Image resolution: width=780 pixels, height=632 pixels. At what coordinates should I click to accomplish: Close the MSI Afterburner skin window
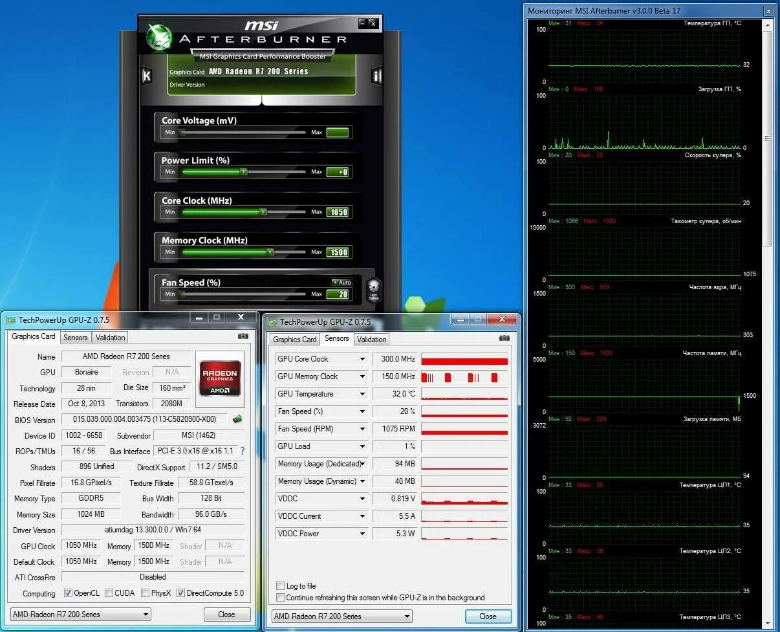[x=373, y=23]
